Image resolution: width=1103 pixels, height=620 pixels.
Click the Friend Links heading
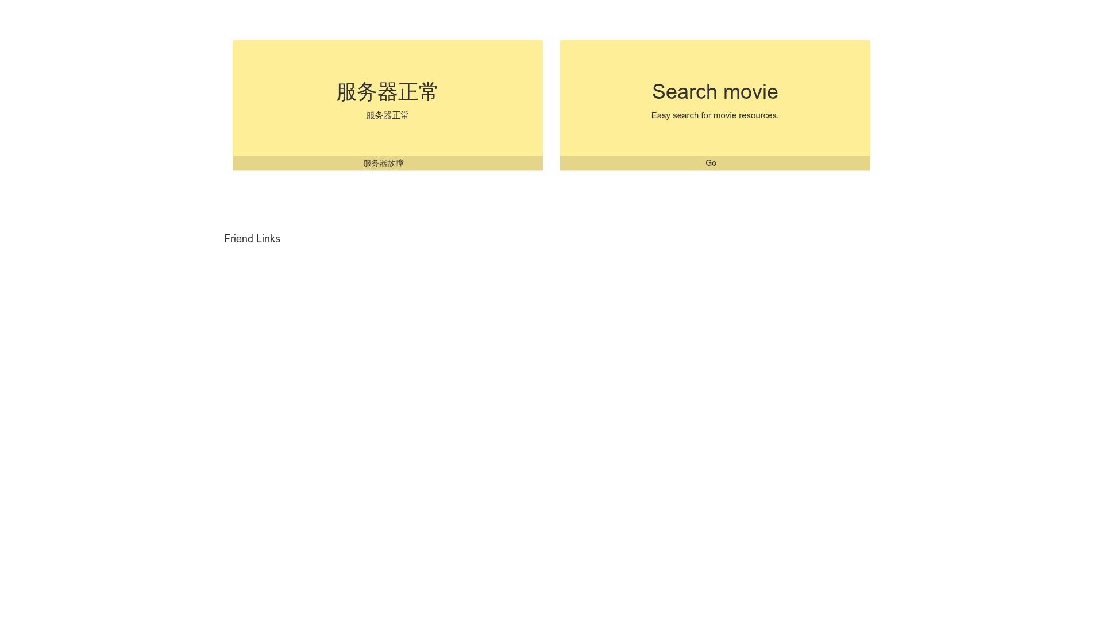tap(252, 239)
